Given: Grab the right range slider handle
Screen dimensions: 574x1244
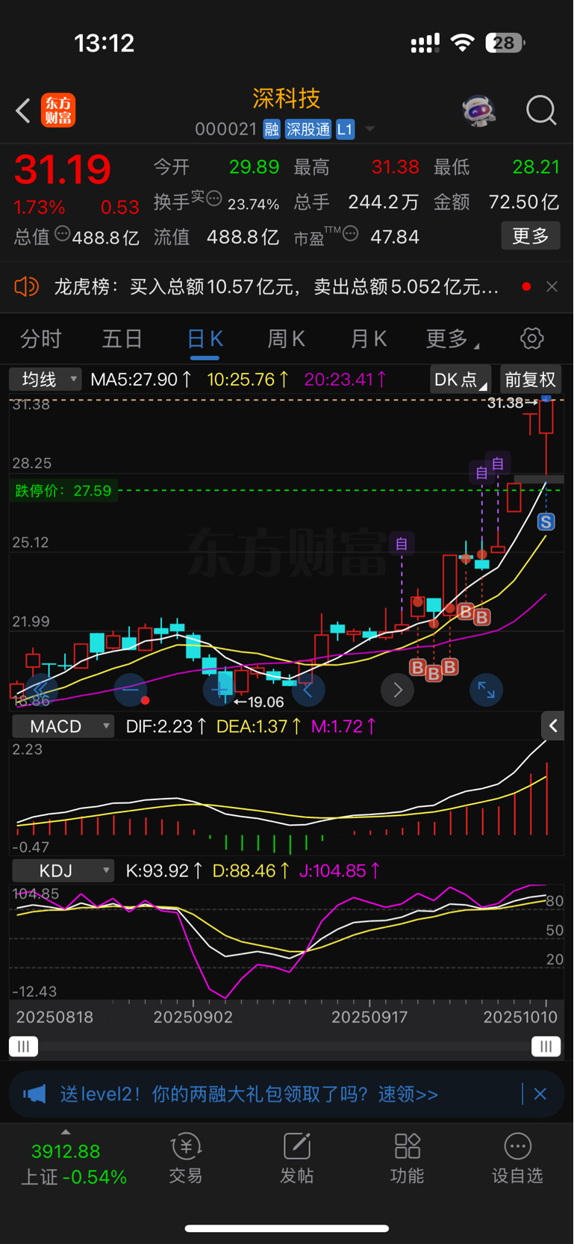Looking at the screenshot, I should (x=546, y=1046).
